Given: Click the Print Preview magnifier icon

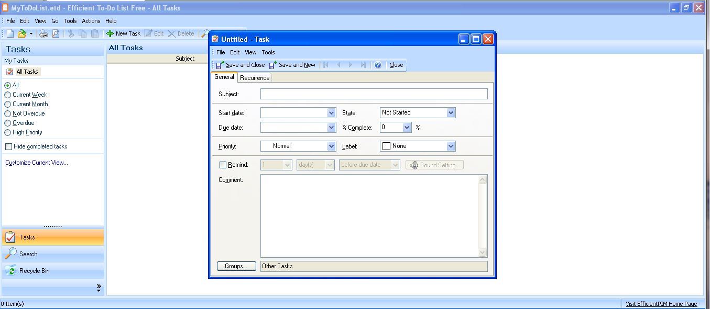Looking at the screenshot, I should tap(56, 33).
